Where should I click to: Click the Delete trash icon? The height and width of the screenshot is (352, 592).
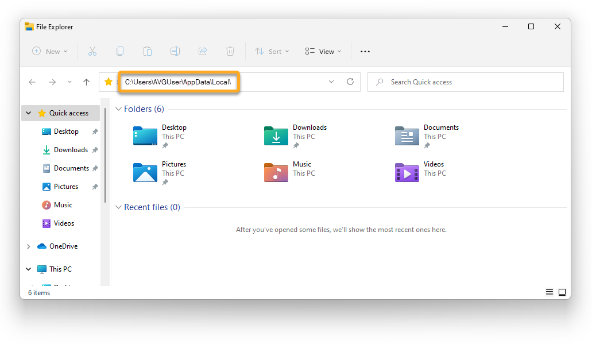coord(230,51)
